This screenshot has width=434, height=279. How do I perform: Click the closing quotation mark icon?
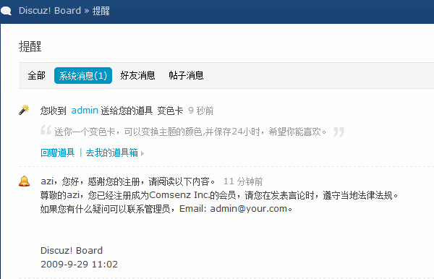click(x=339, y=132)
